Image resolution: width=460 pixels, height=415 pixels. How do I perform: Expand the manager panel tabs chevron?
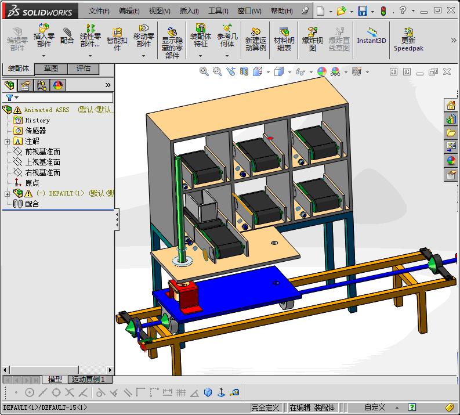pyautogui.click(x=108, y=85)
